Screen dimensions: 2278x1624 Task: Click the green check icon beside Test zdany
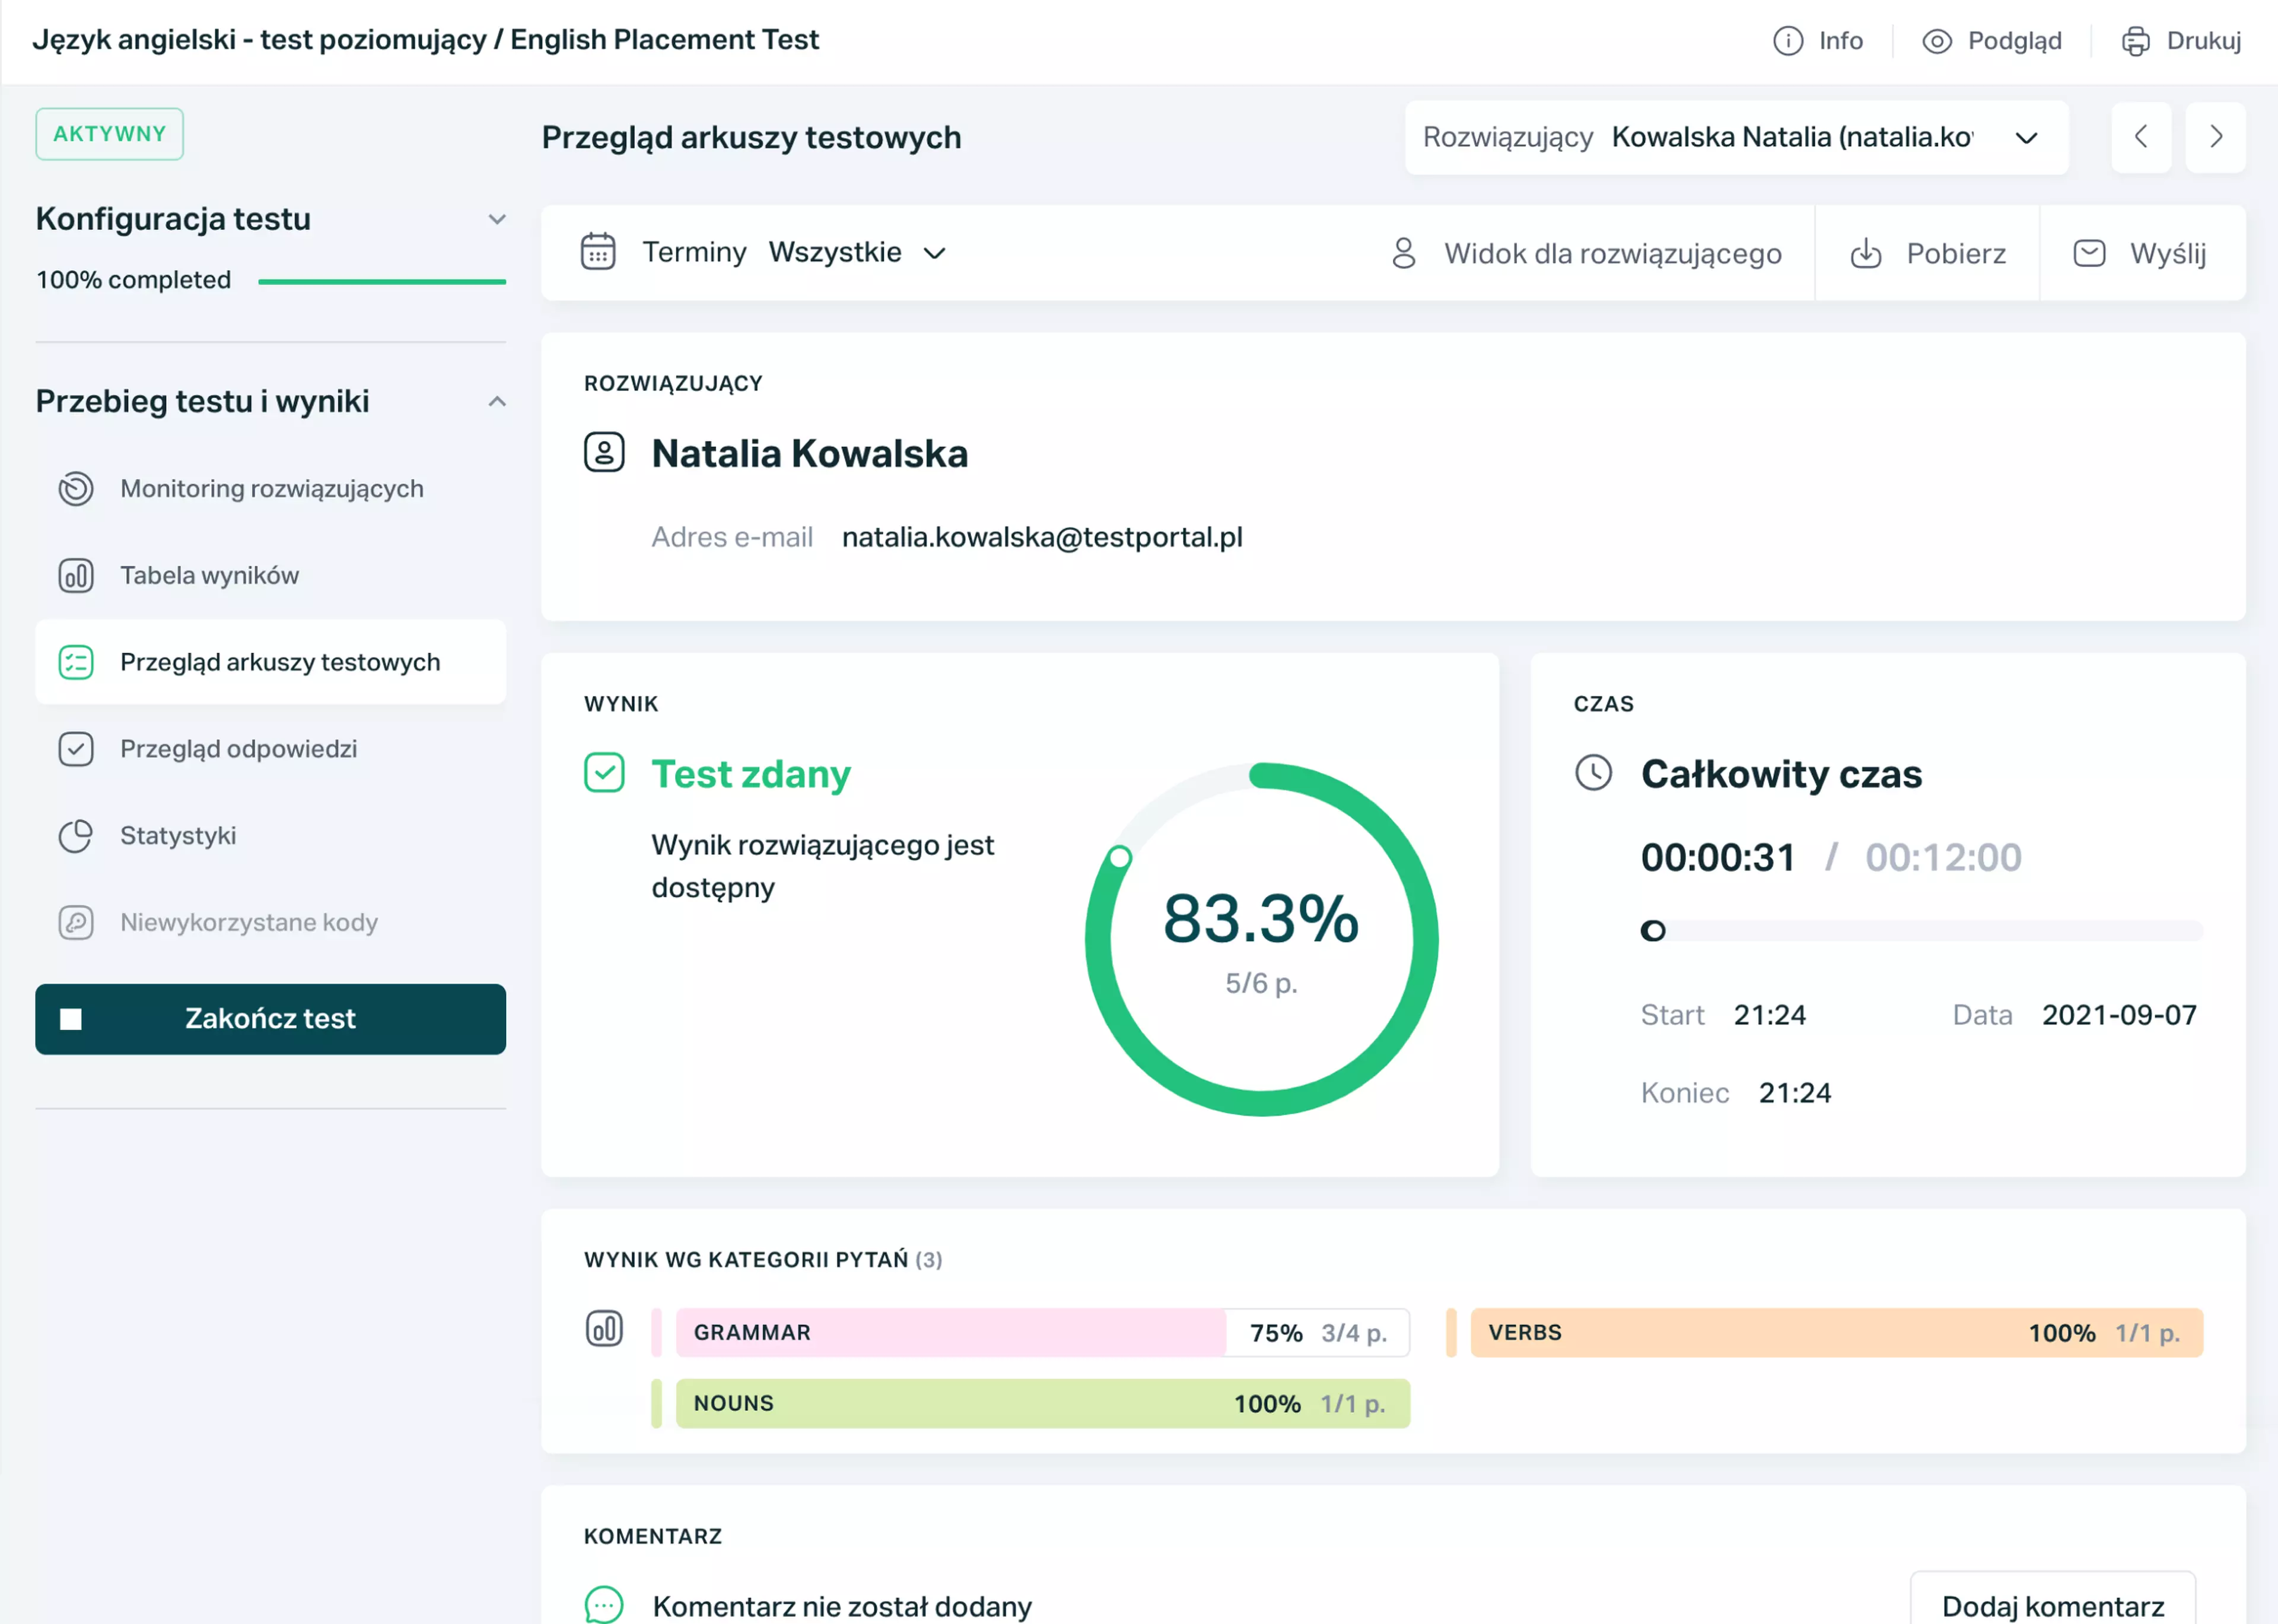pyautogui.click(x=605, y=773)
